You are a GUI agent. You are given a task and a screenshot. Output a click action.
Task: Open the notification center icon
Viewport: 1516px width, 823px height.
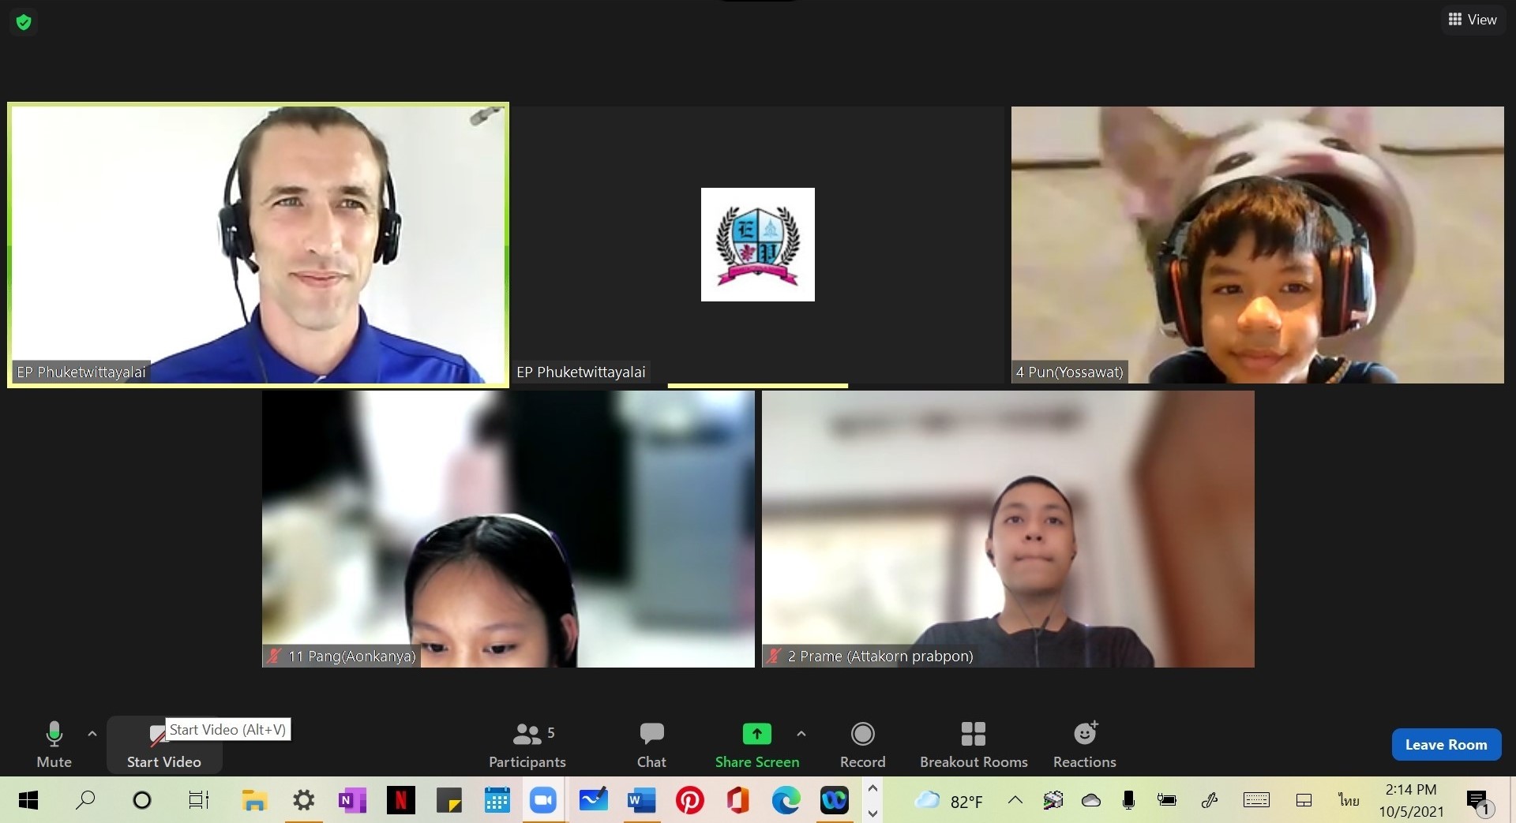click(1478, 802)
